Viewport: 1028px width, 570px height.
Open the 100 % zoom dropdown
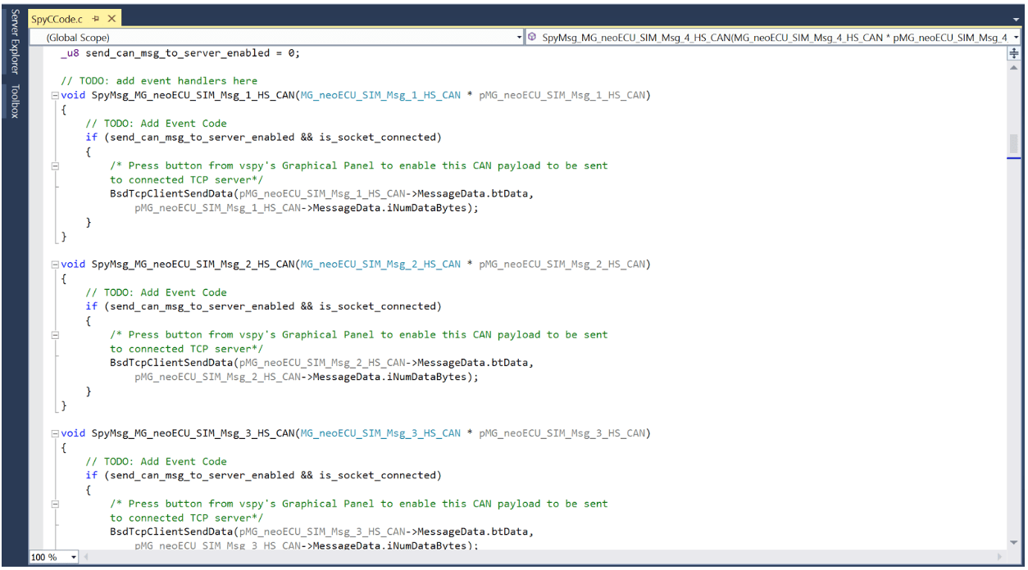(x=74, y=557)
